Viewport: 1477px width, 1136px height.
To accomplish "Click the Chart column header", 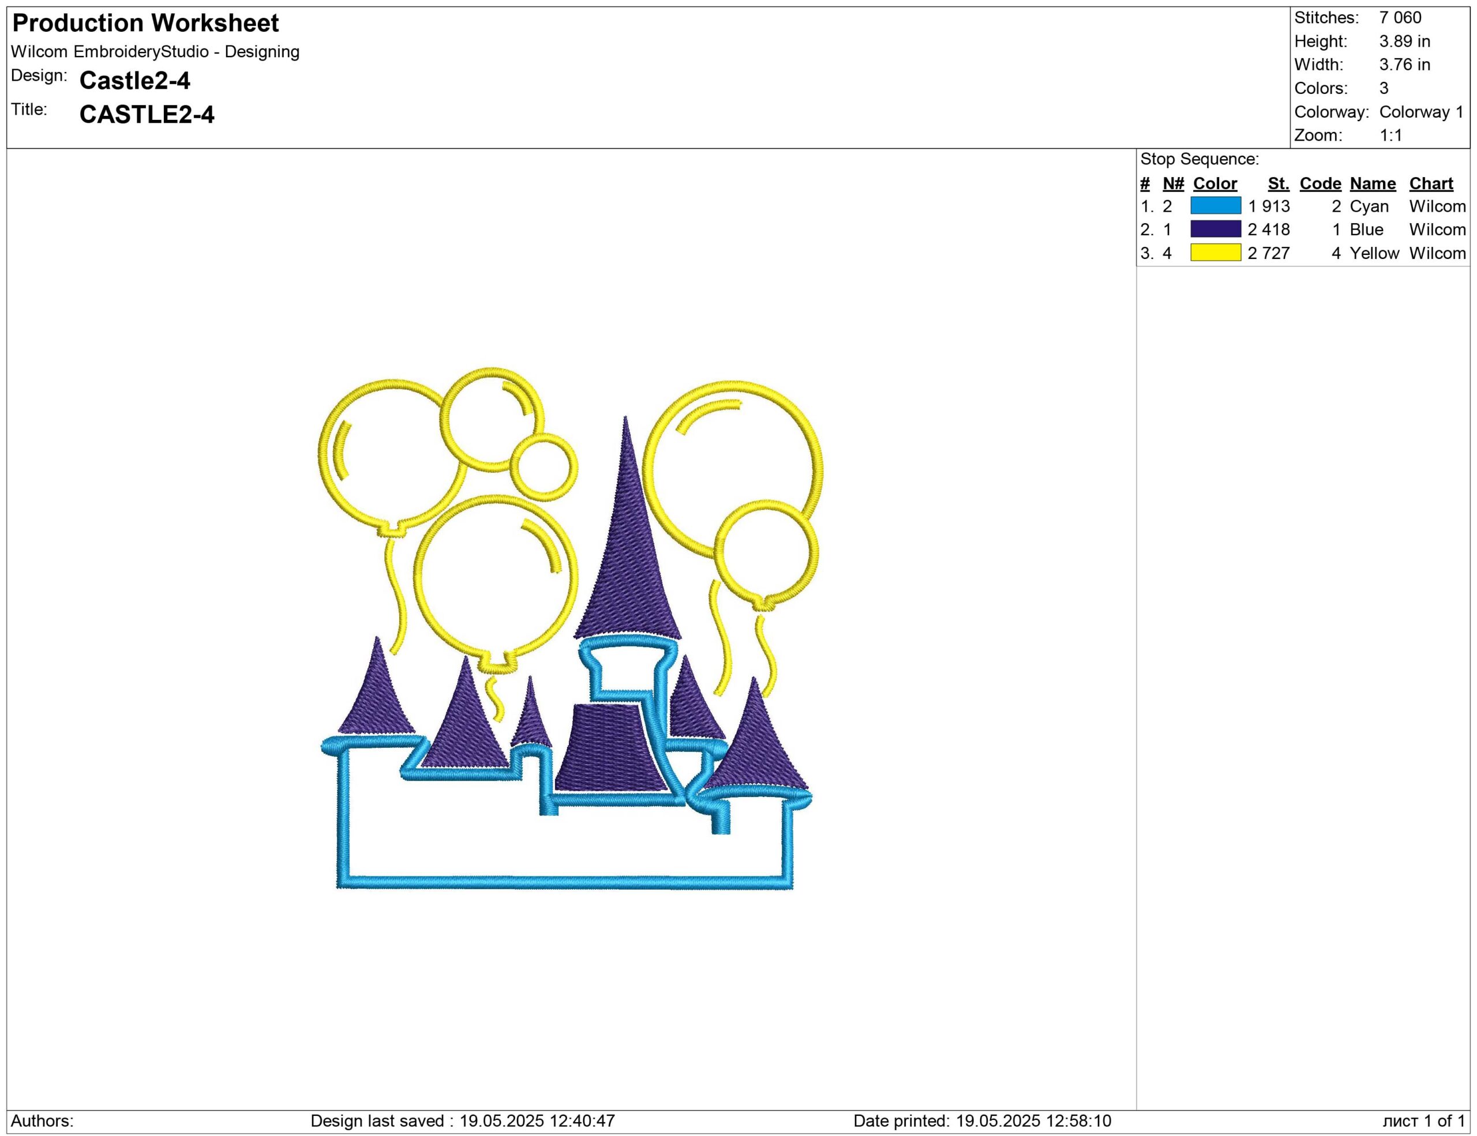I will coord(1431,183).
